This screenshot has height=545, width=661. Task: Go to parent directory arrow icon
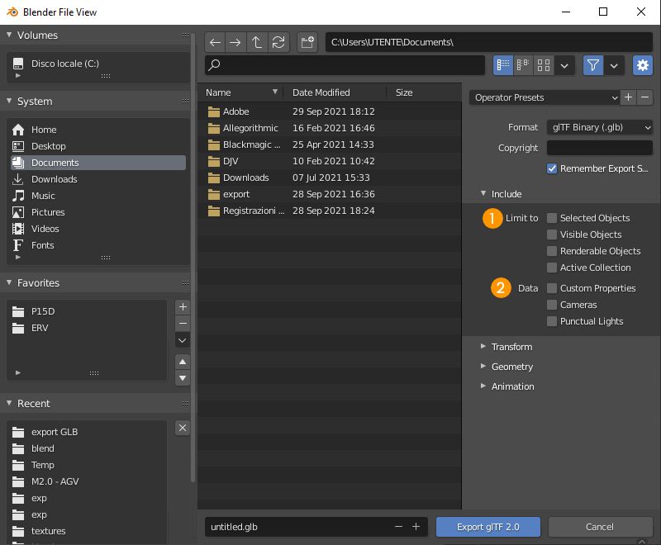click(257, 42)
